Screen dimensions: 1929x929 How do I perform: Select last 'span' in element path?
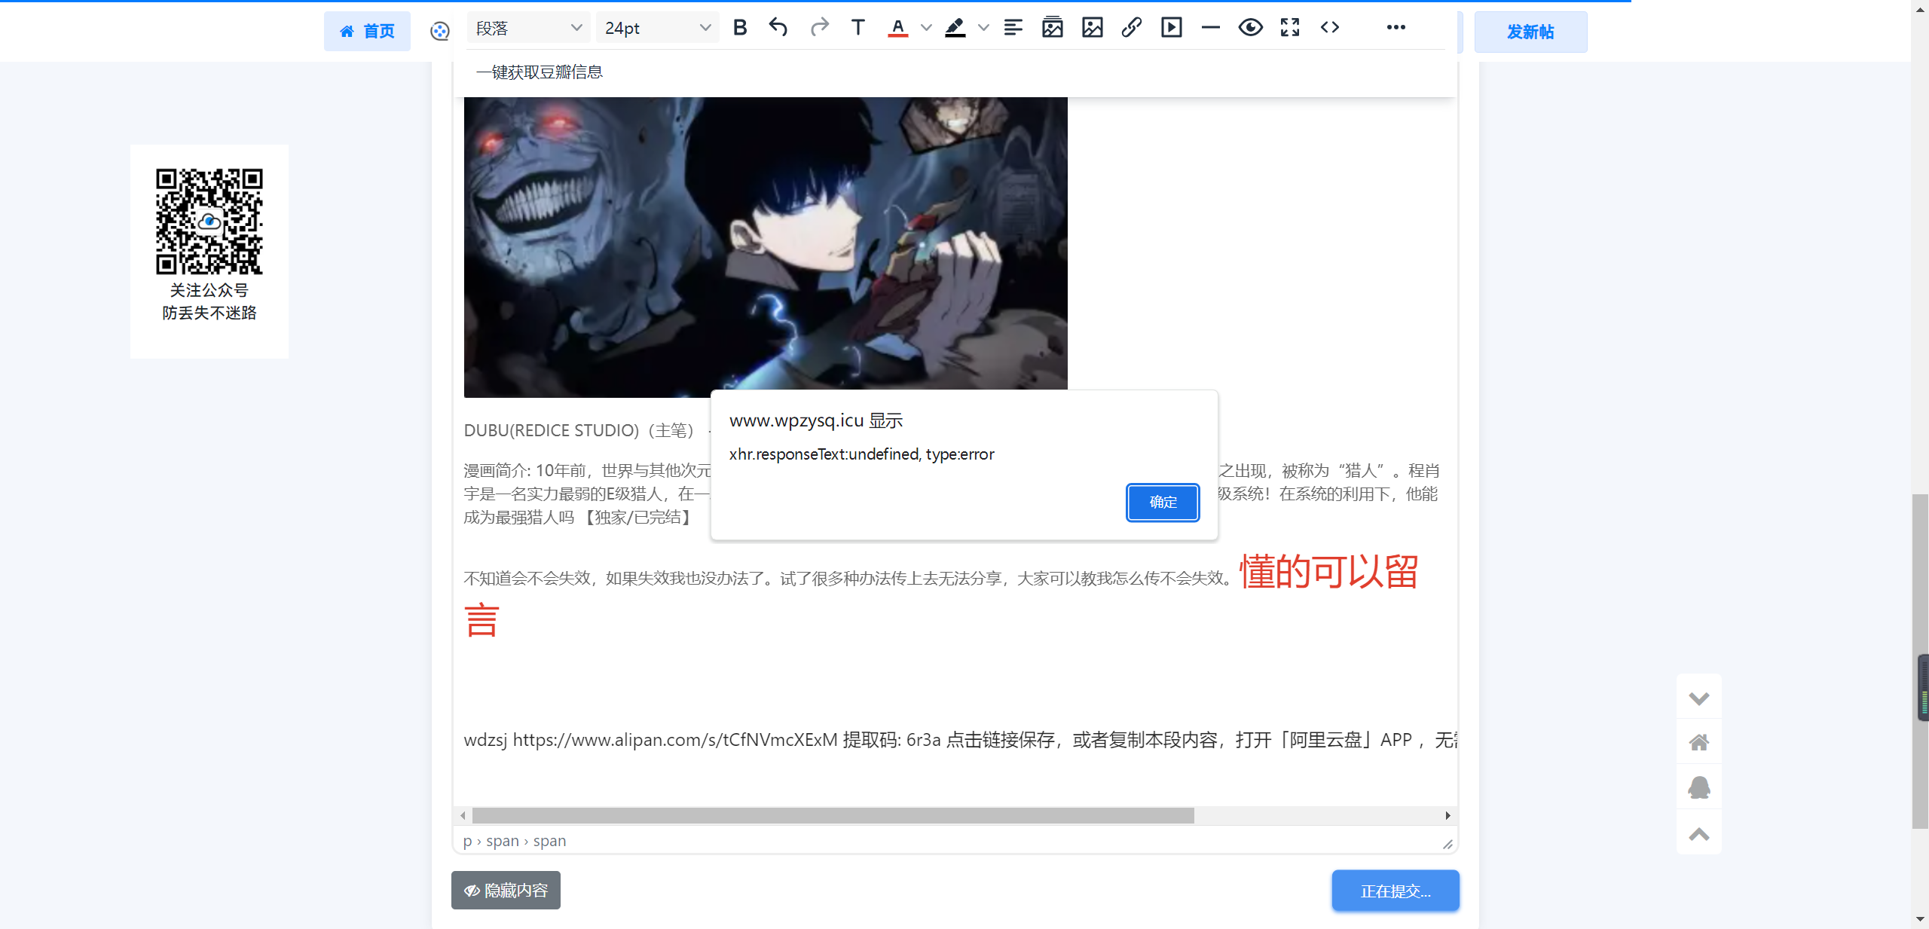point(549,841)
